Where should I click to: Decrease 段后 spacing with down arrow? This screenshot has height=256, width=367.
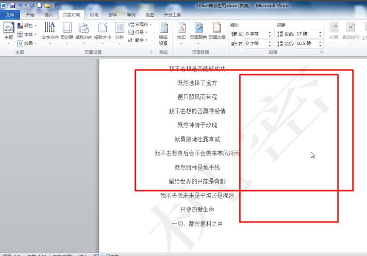(x=320, y=46)
